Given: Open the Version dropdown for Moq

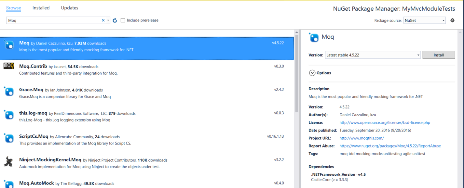Looking at the screenshot, I should (373, 55).
